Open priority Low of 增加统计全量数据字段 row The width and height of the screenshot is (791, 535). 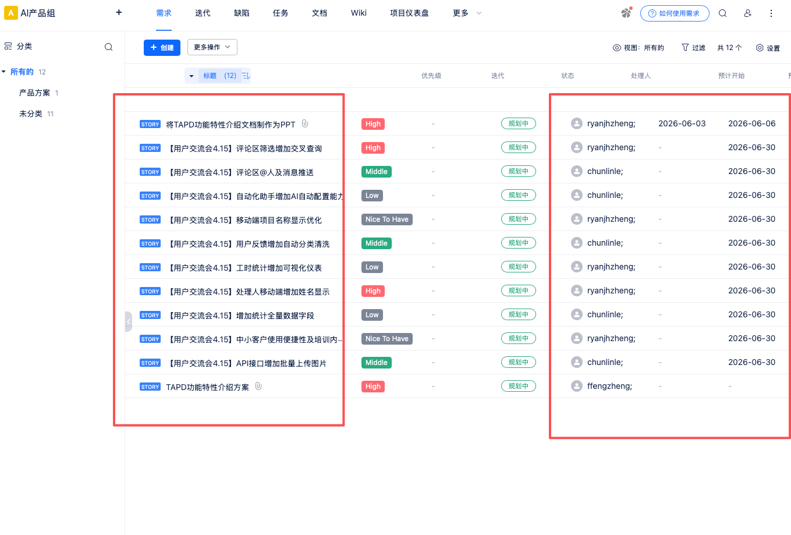tap(373, 315)
